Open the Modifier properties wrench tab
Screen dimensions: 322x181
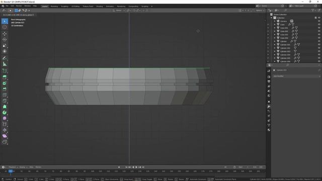click(x=269, y=107)
